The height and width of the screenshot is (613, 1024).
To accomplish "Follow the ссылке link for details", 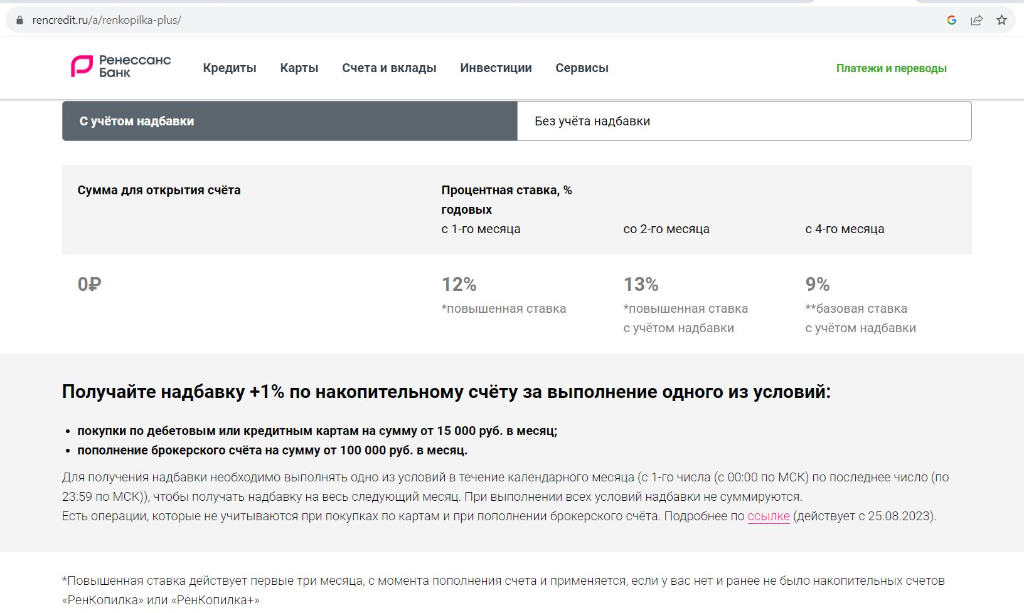I will (x=769, y=516).
